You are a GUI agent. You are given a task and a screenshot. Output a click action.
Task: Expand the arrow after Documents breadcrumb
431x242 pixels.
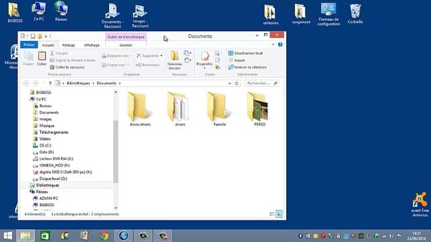point(120,83)
